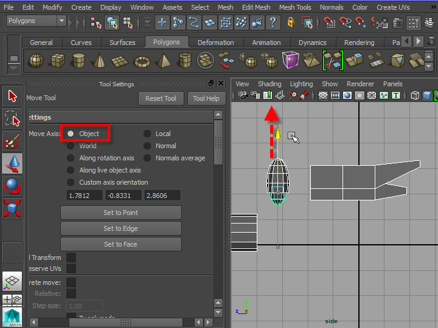Click the custom axis field 1.7812
The width and height of the screenshot is (438, 328).
(85, 196)
